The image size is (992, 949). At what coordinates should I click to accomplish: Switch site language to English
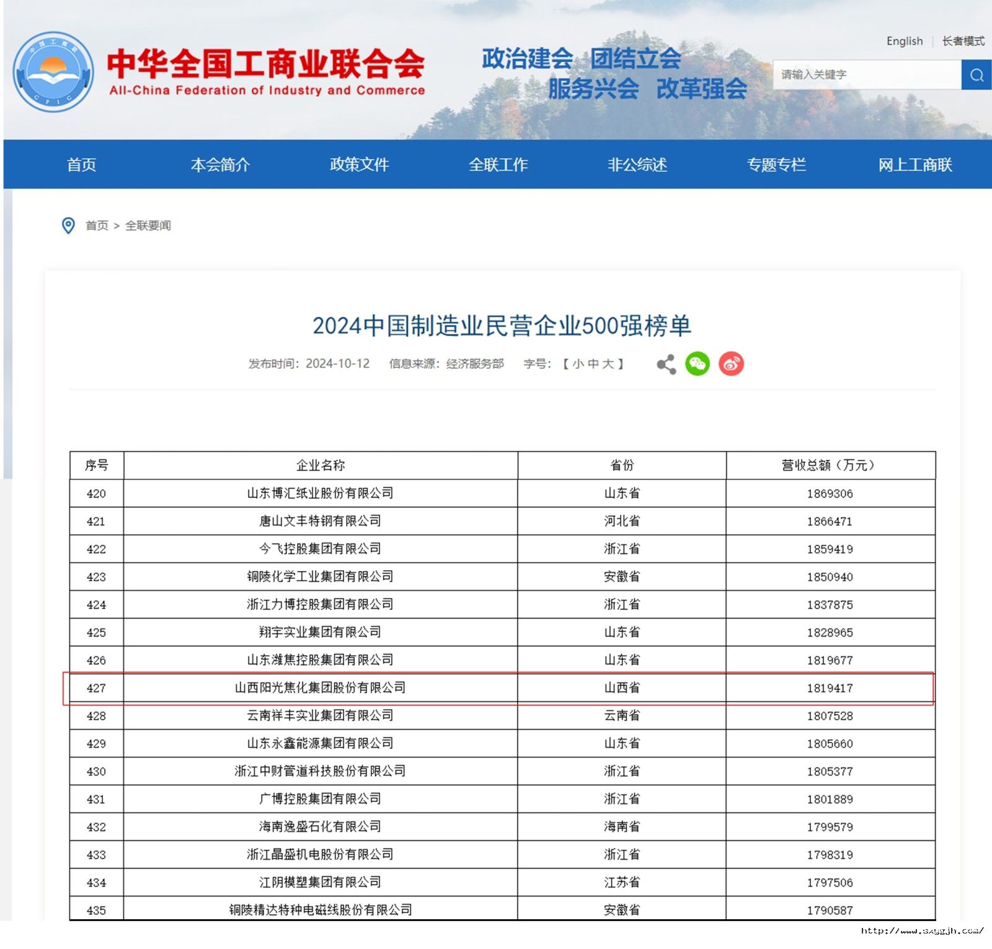[x=904, y=41]
